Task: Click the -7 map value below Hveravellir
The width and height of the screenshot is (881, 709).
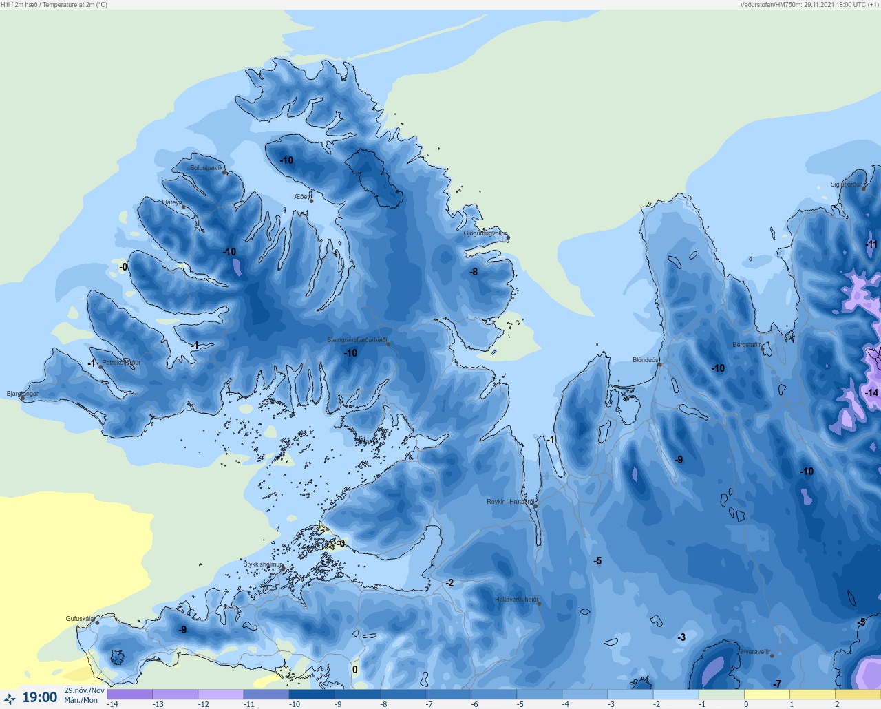Action: tap(776, 684)
